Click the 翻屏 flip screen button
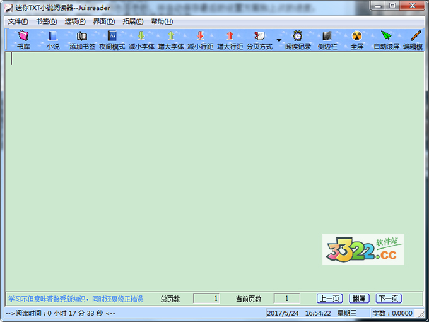This screenshot has width=429, height=322. tap(359, 298)
